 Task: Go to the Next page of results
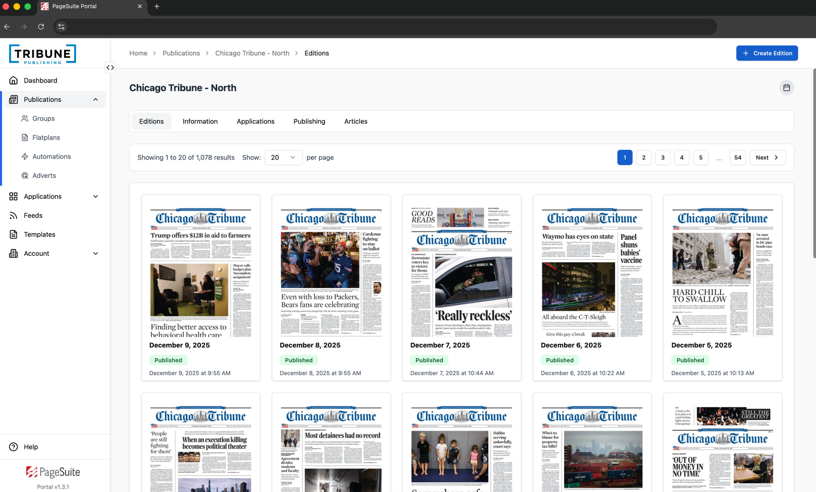click(x=767, y=157)
